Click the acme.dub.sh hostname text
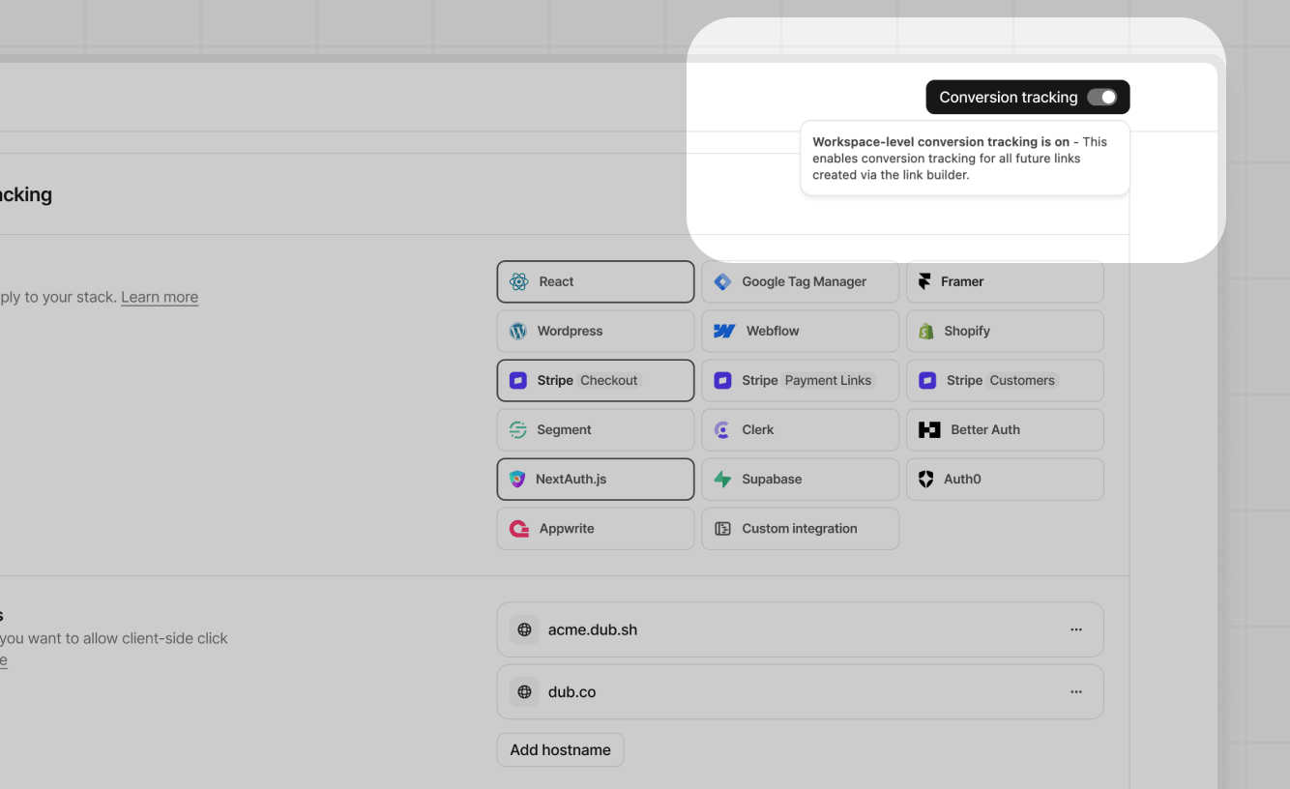Screen dimensions: 1290x789 (593, 629)
